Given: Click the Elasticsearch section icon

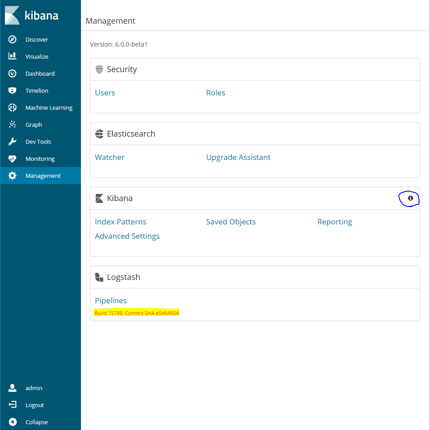Looking at the screenshot, I should tap(99, 134).
